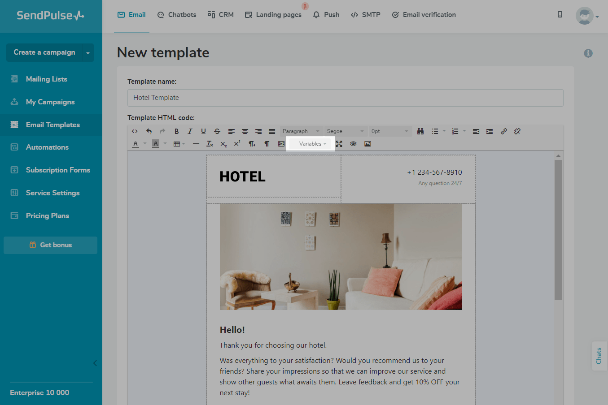Open find and replace binoculars tool
608x405 pixels.
[x=420, y=131]
